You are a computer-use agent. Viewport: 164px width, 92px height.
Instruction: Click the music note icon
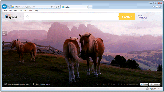click(x=33, y=84)
